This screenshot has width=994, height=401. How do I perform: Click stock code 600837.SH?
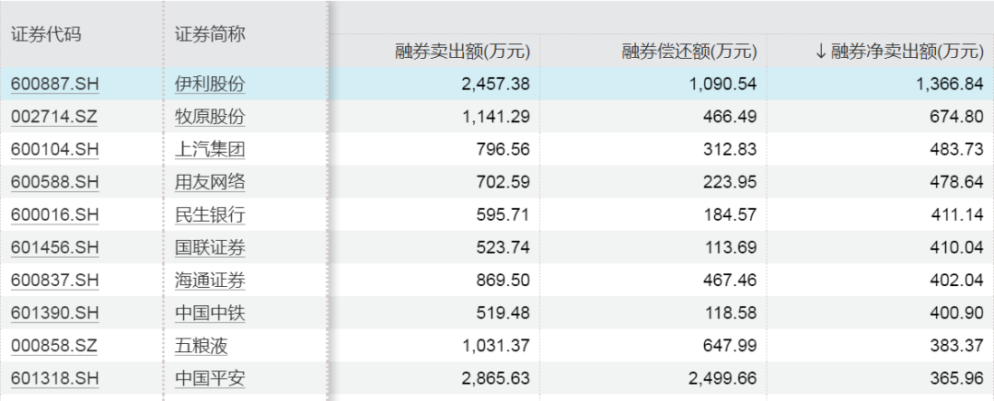click(x=54, y=281)
